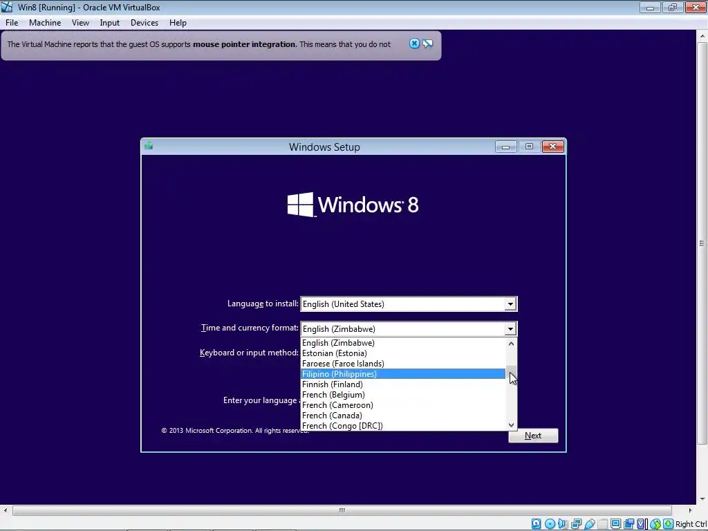This screenshot has height=531, width=708.
Task: Dismiss the mouse integration notification
Action: (x=414, y=44)
